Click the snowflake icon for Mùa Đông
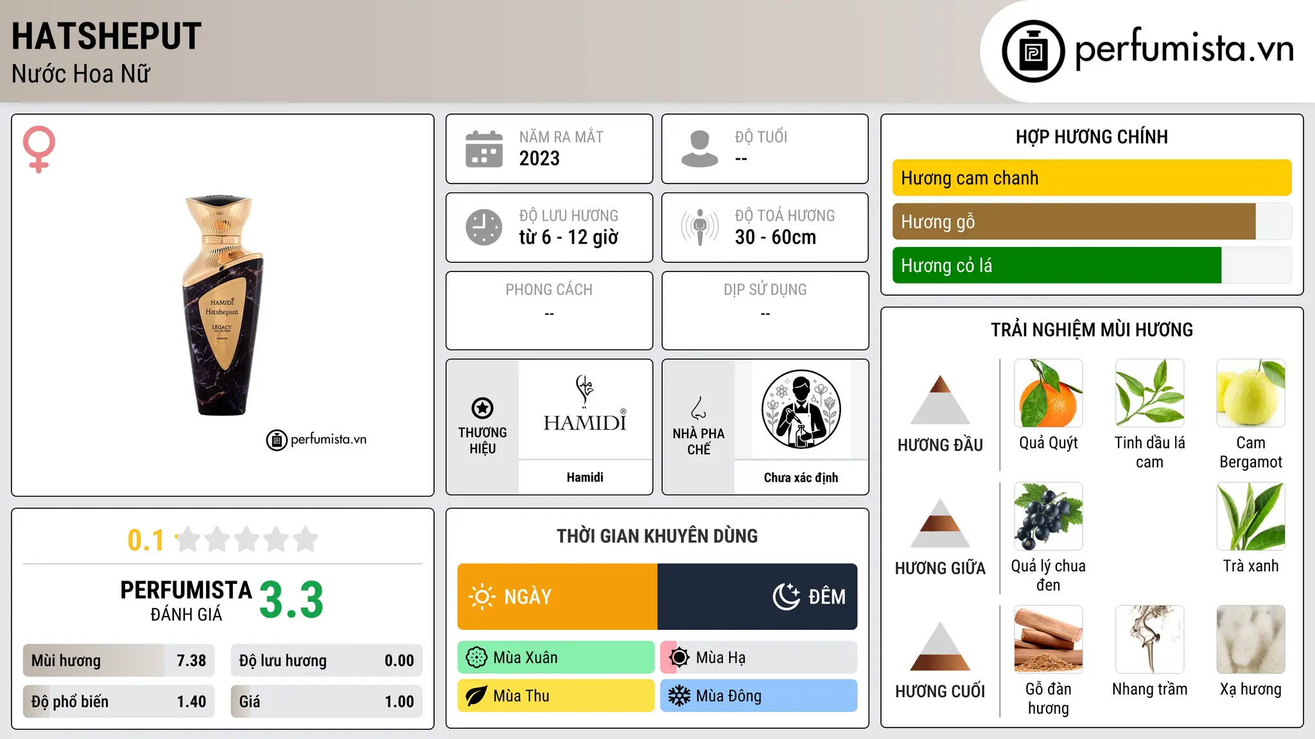Viewport: 1315px width, 739px height. point(679,696)
